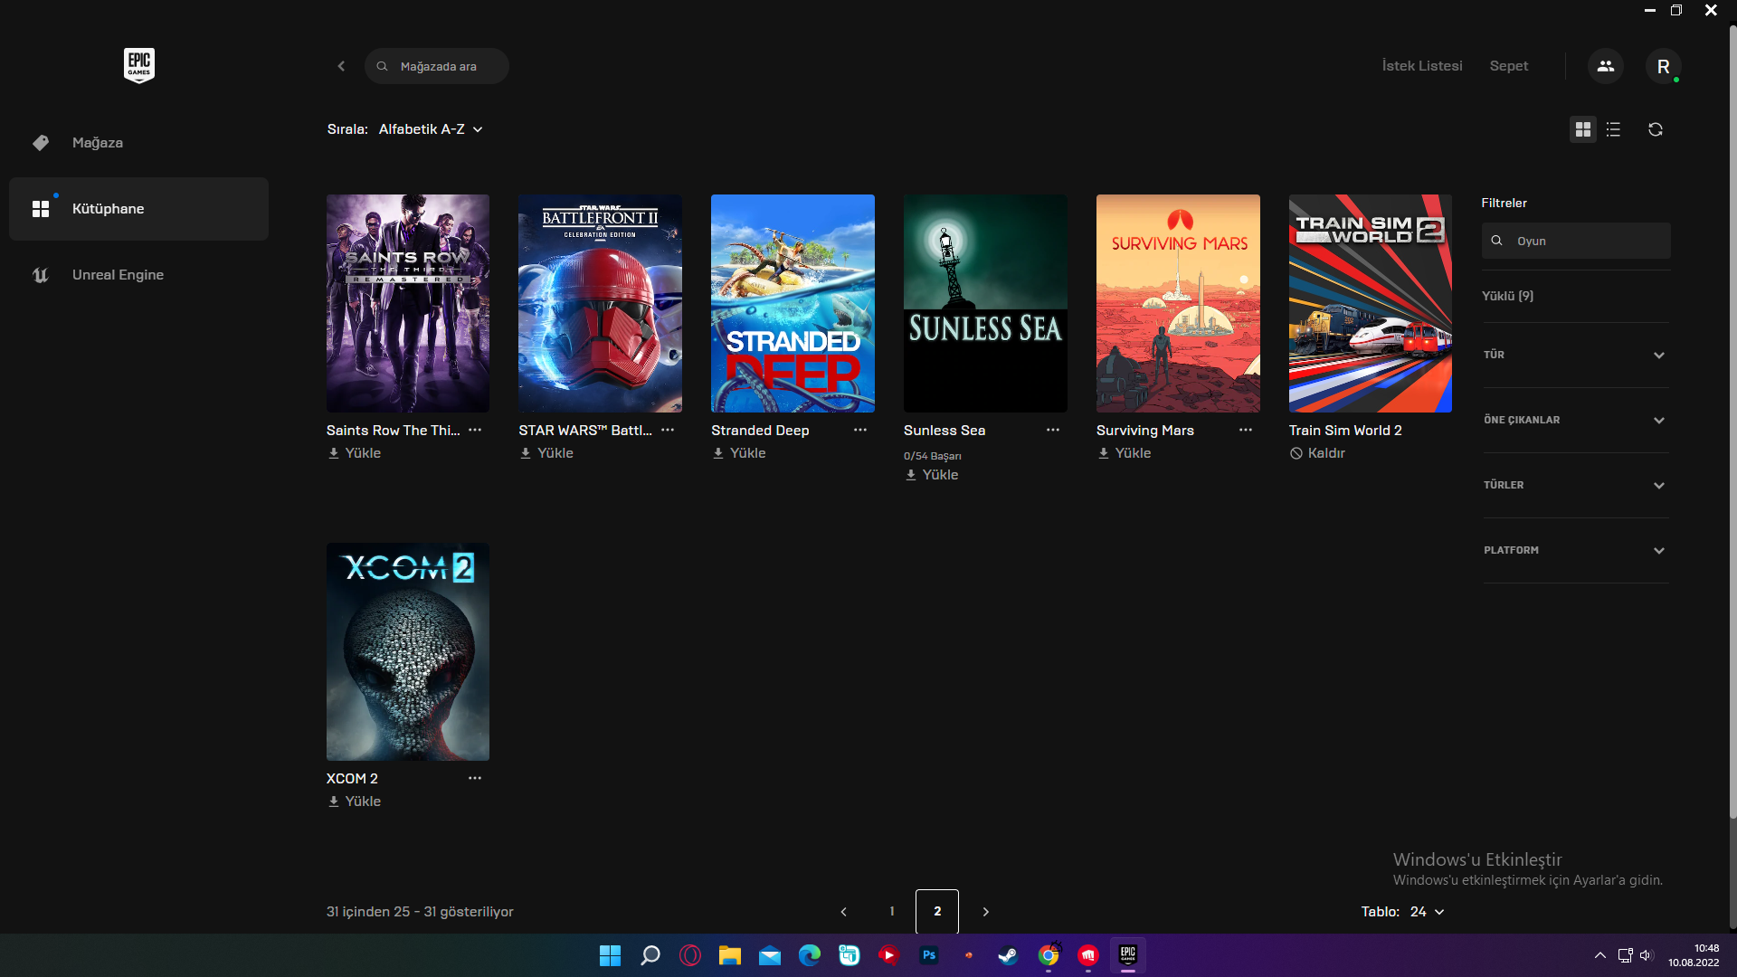Install Surviving Mars

tap(1125, 453)
